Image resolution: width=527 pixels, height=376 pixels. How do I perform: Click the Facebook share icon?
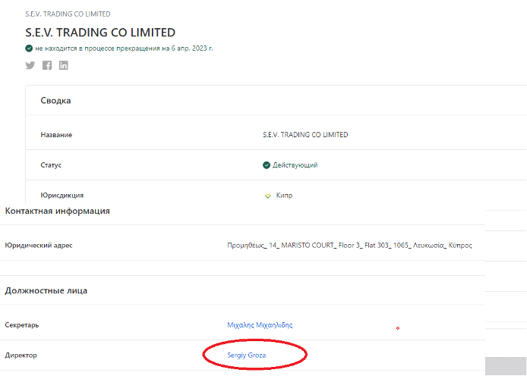(47, 65)
